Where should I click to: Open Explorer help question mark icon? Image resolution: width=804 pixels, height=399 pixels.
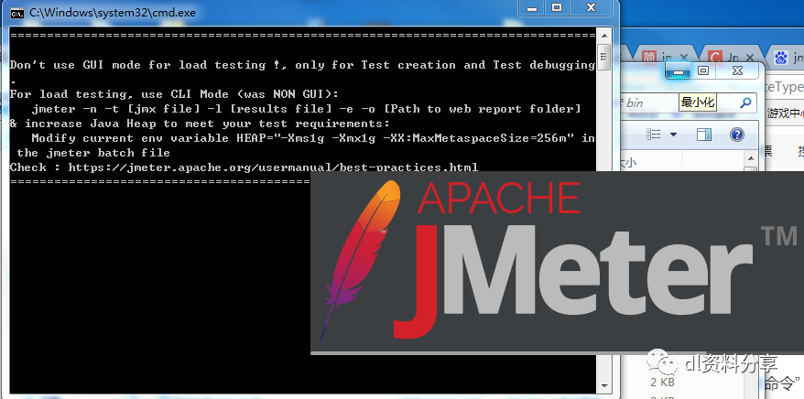point(736,135)
